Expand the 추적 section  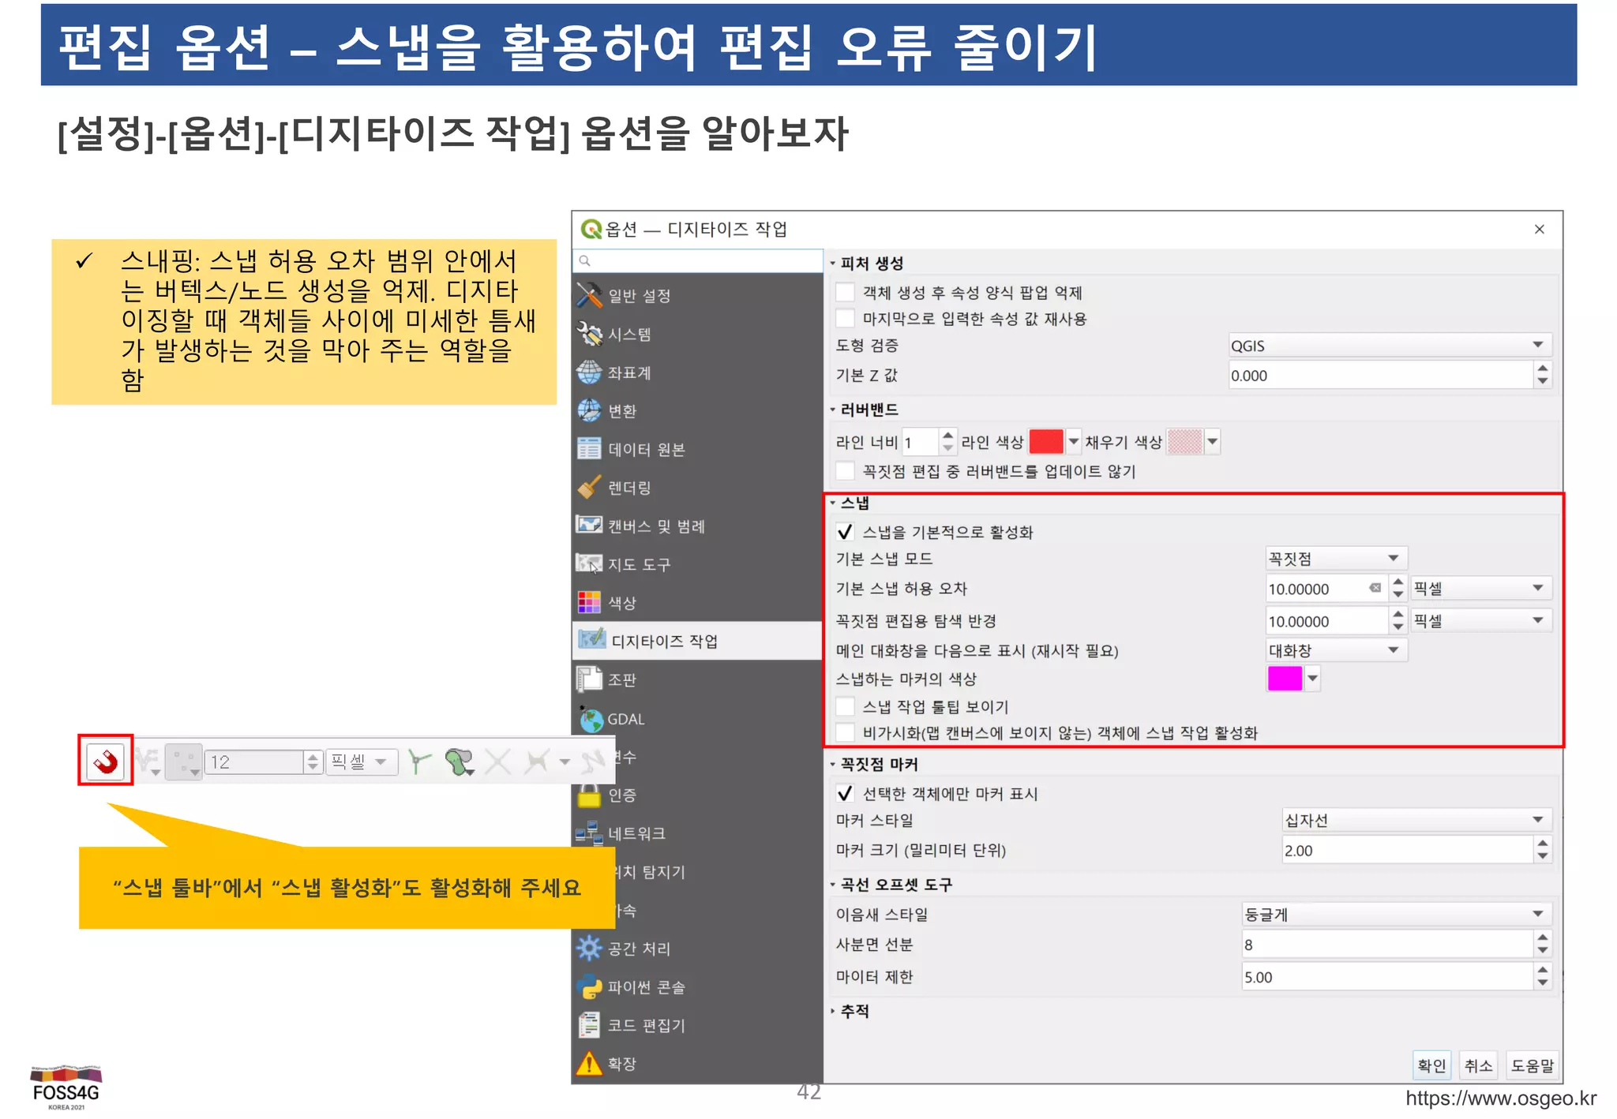(850, 1011)
